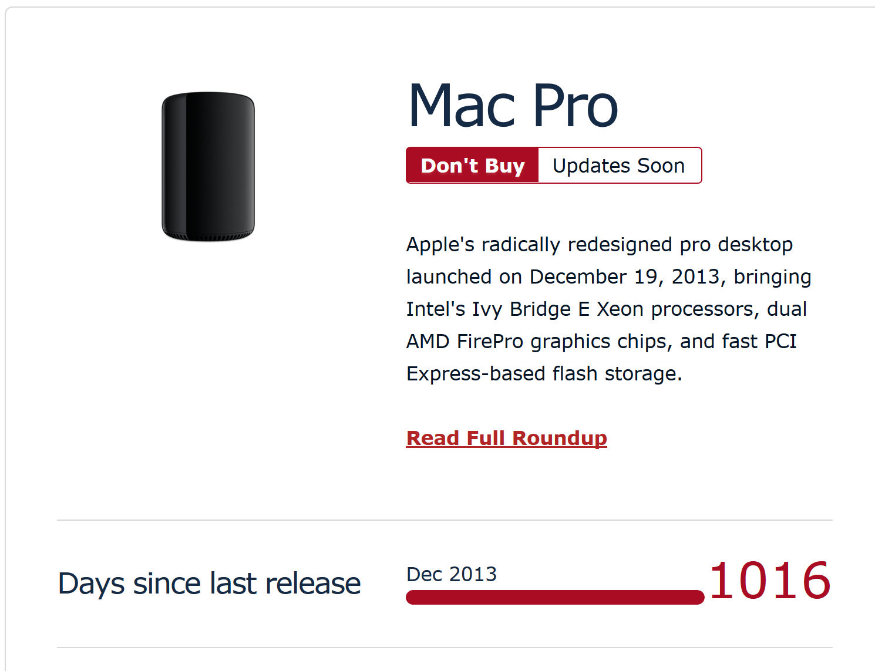Click the Mac Pro heading title
Screen dimensions: 875x671
pos(513,106)
